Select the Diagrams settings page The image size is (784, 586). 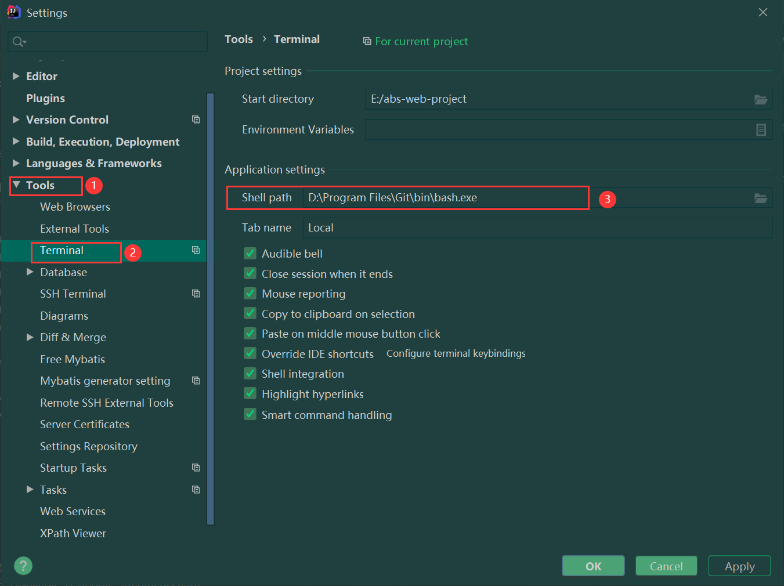[64, 316]
